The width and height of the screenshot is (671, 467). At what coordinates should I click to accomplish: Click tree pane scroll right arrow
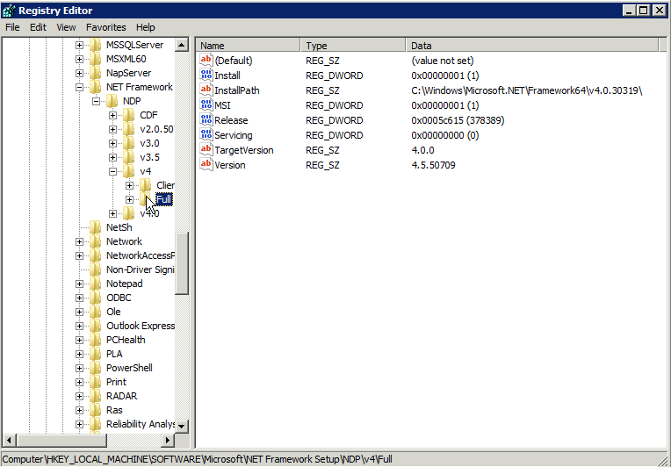pyautogui.click(x=168, y=440)
